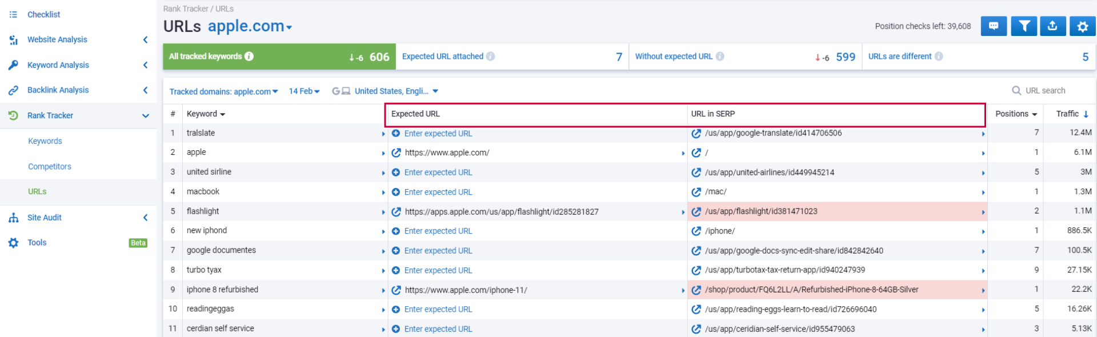1097x337 pixels.
Task: Click the Site Audit sitemap icon
Action: tap(13, 218)
